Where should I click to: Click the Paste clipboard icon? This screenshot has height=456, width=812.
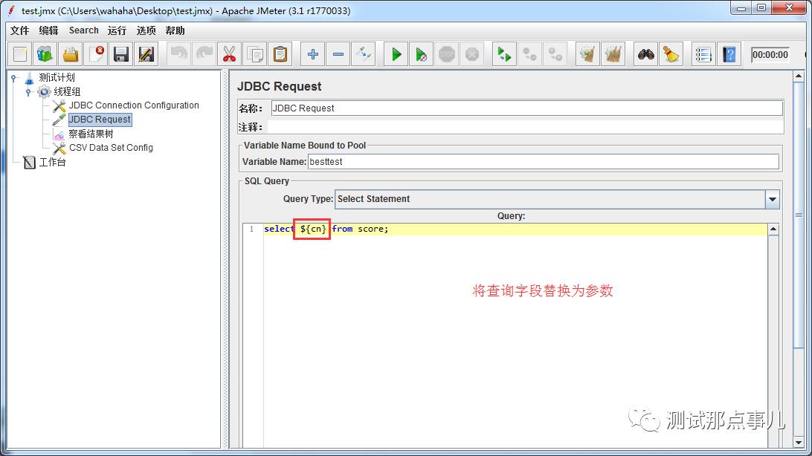[x=280, y=54]
